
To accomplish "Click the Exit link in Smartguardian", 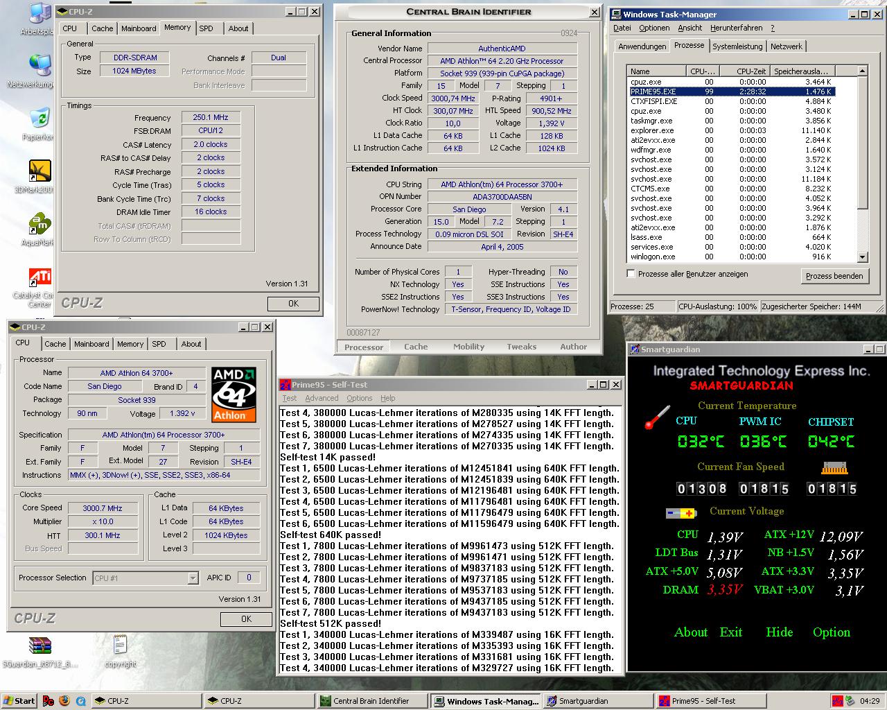I will tap(731, 632).
